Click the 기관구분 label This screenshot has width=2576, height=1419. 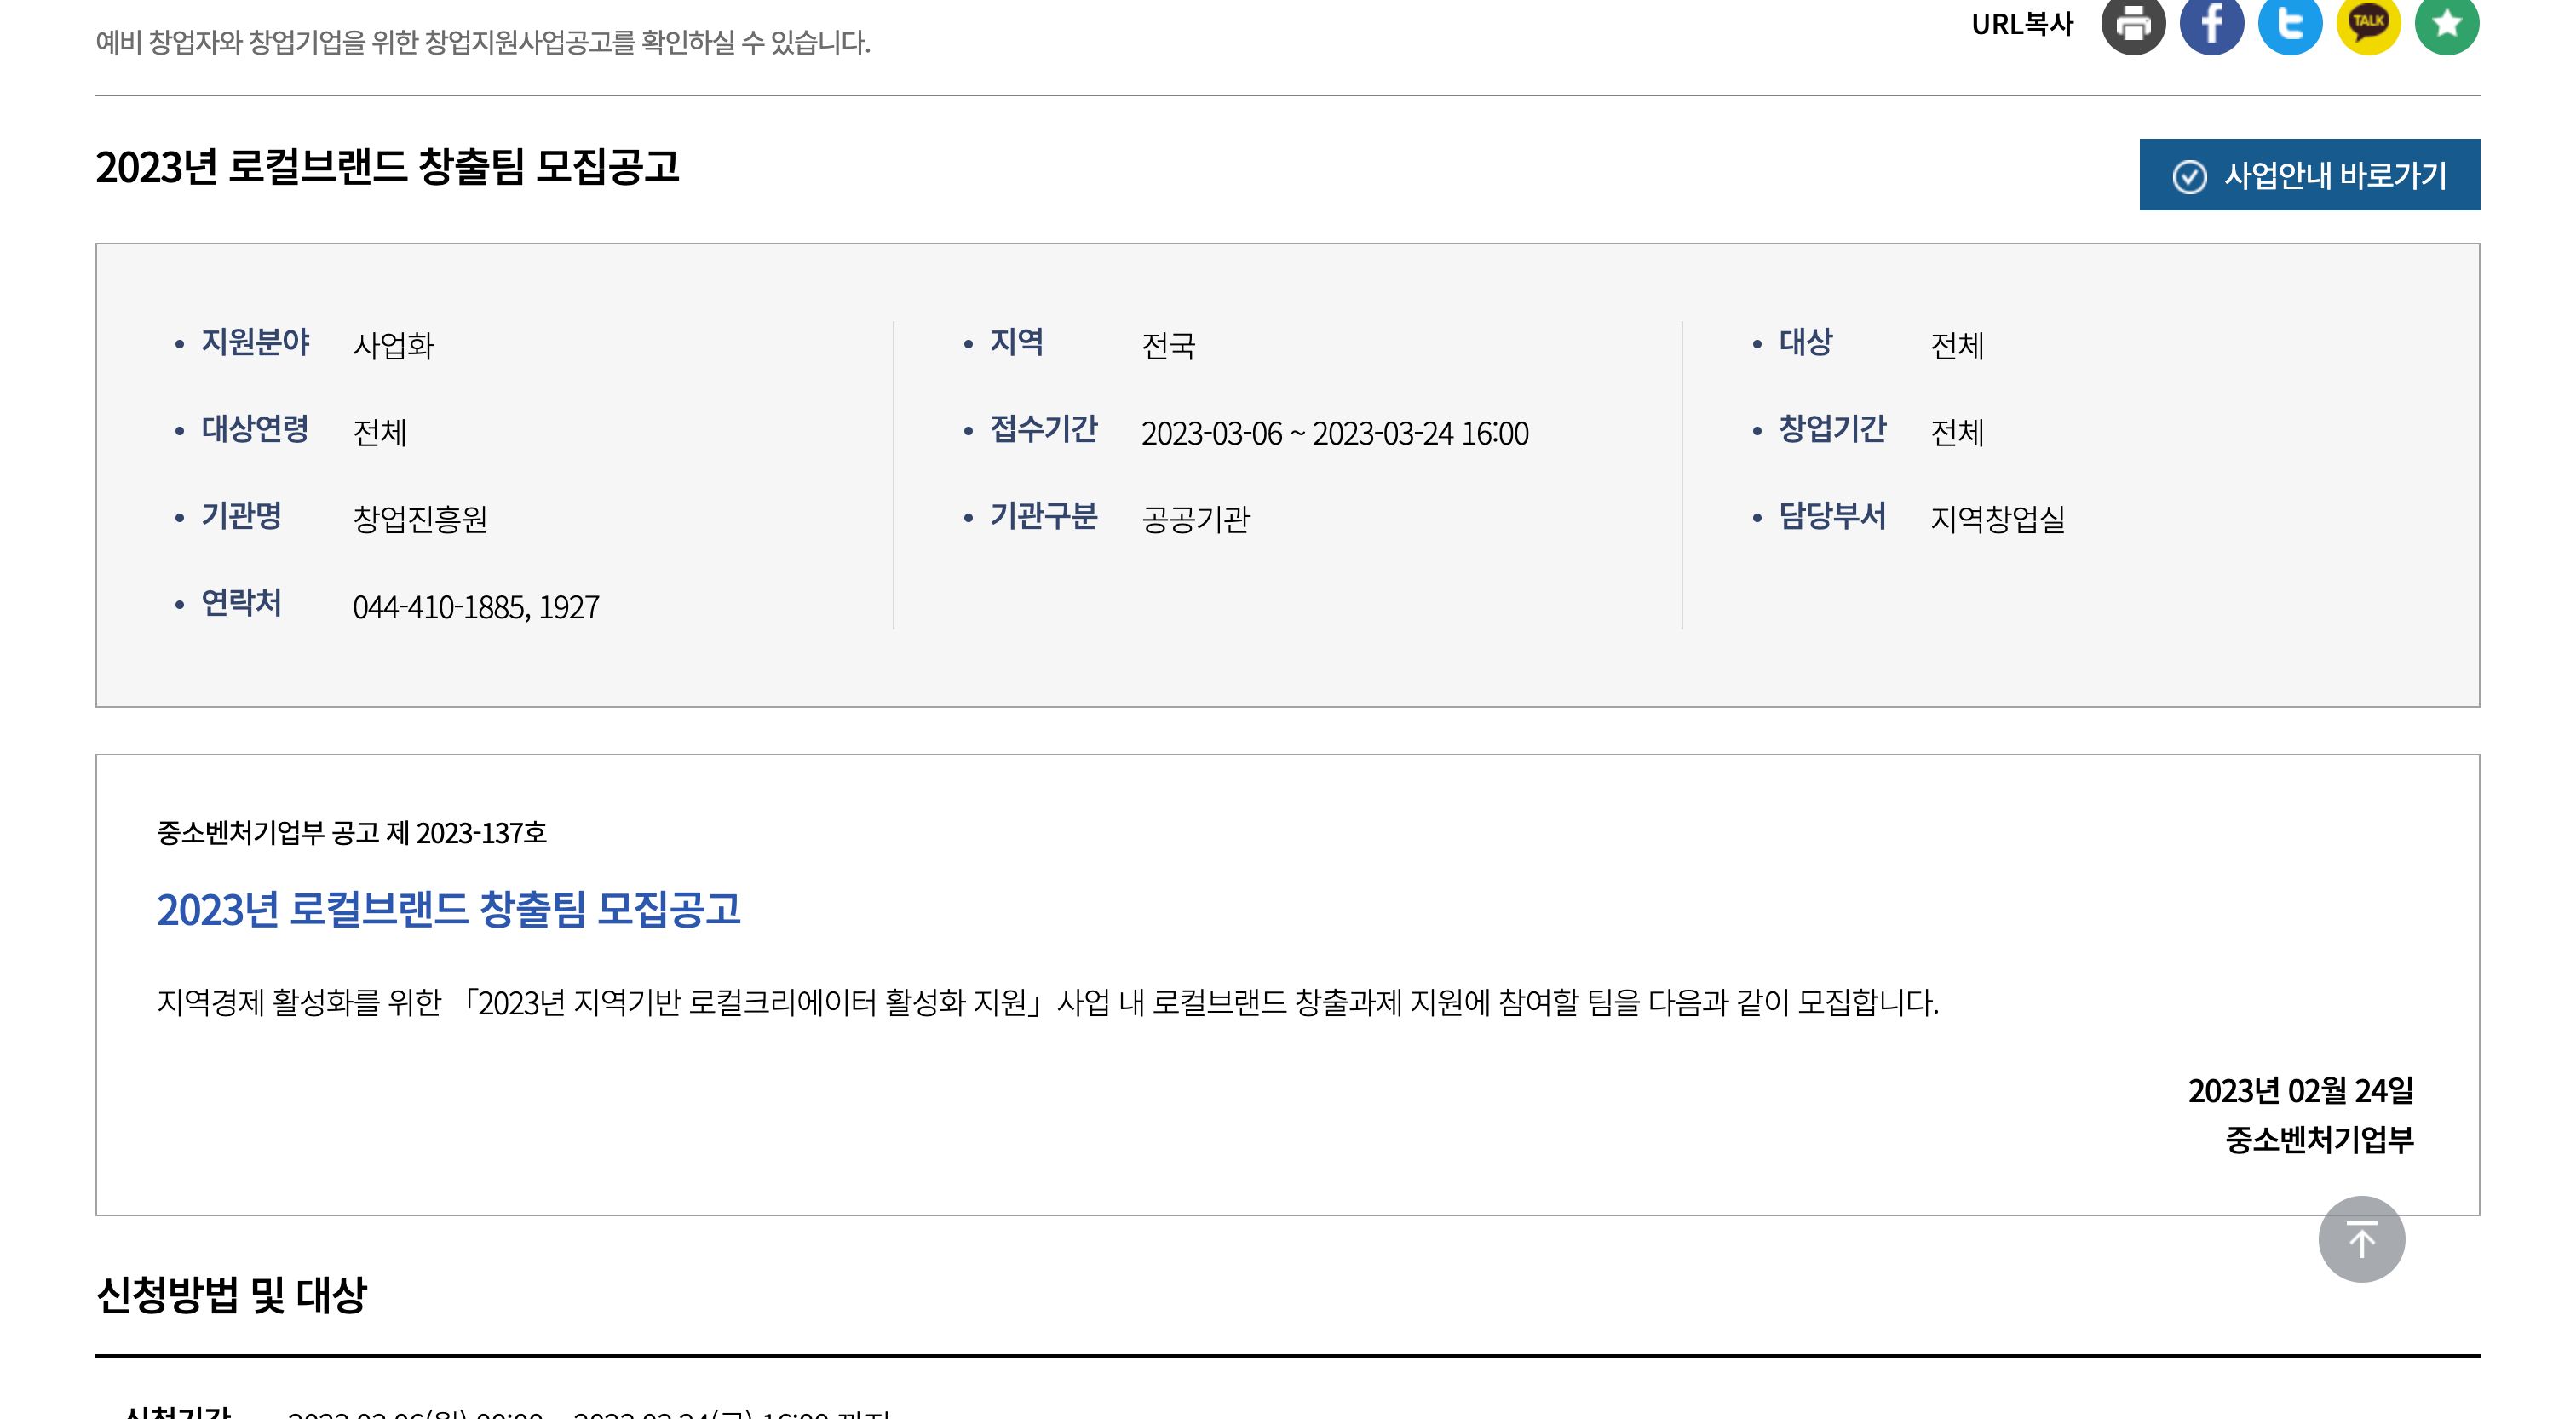pyautogui.click(x=1043, y=516)
